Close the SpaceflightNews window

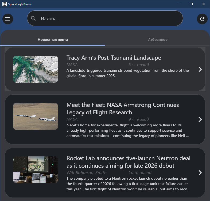pyautogui.click(x=203, y=4)
